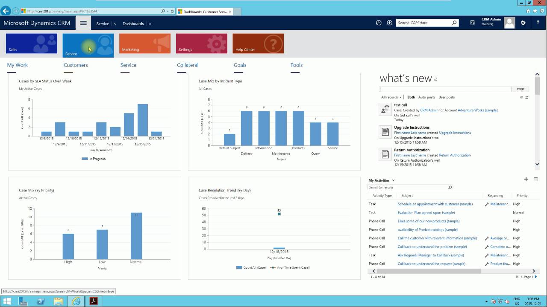Go to next page of activities

[x=536, y=277]
